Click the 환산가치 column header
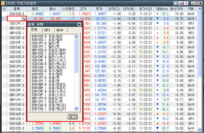This screenshot has height=133, width=204. pyautogui.click(x=176, y=9)
